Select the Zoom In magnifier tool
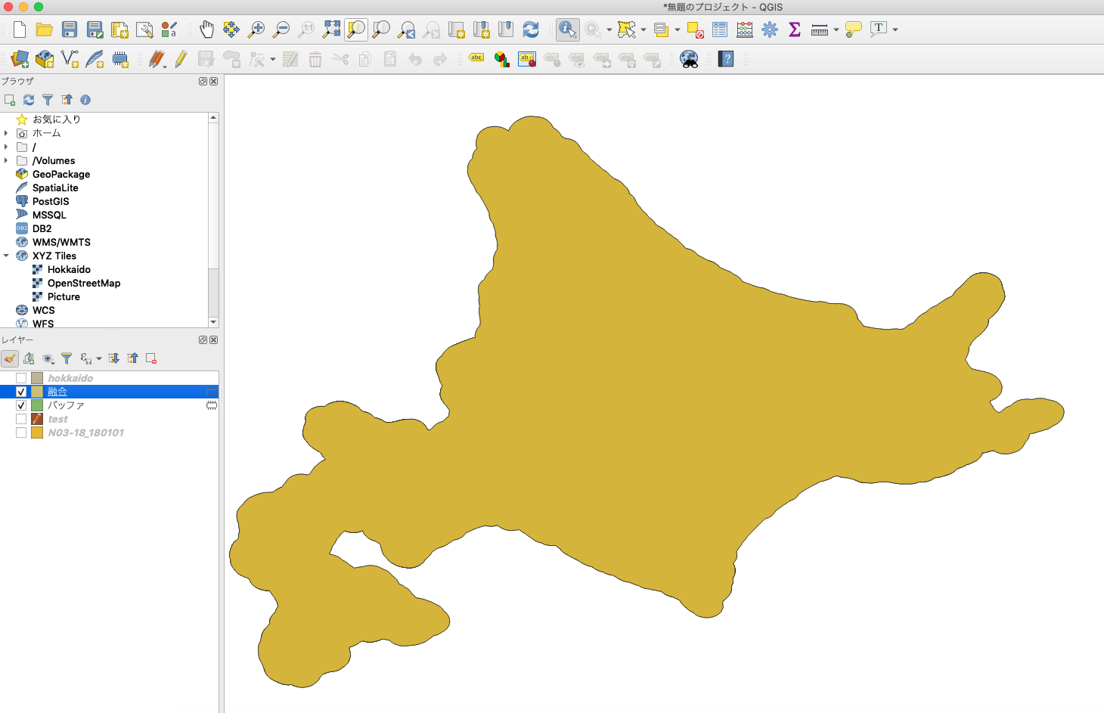 tap(256, 29)
